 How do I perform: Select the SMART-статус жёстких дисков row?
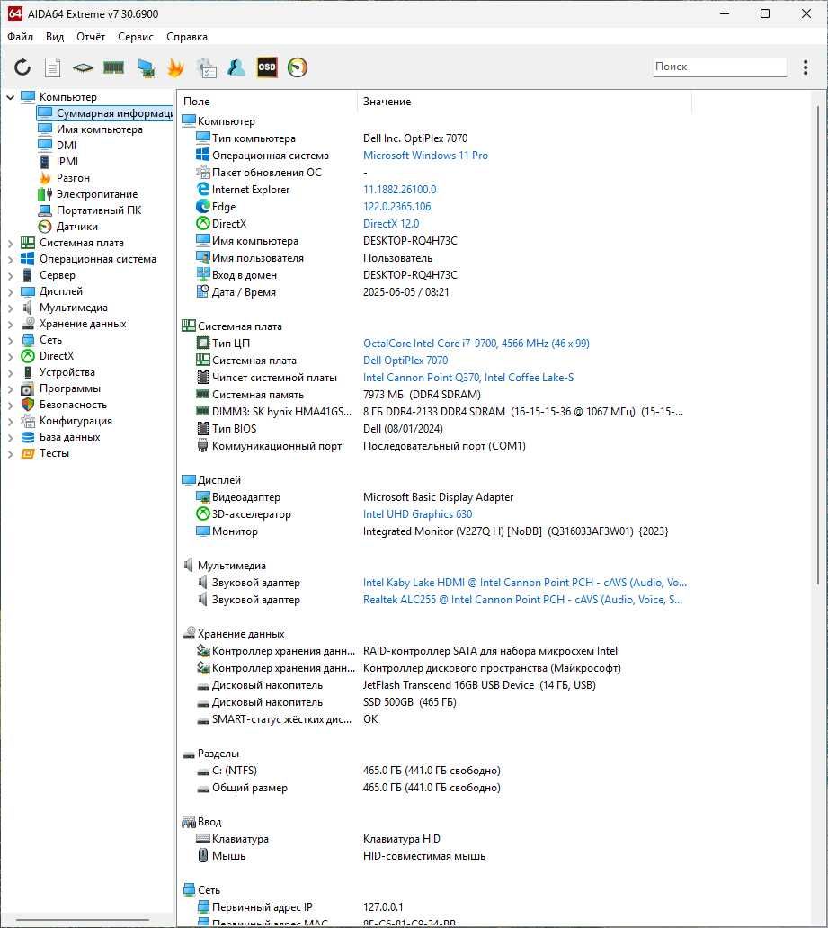435,719
